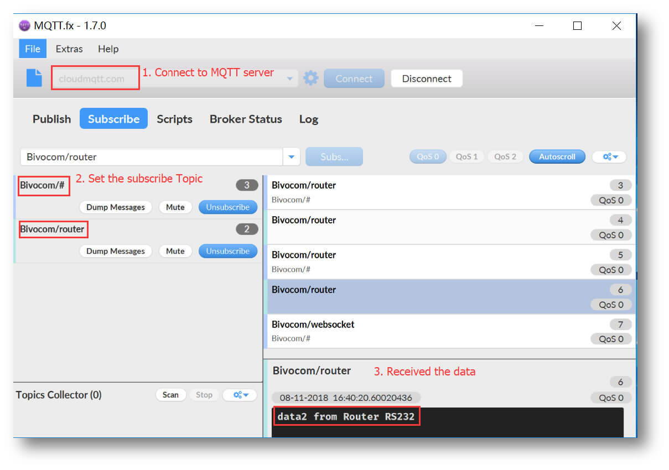Toggle the Autoscroll button
The width and height of the screenshot is (669, 470).
click(x=557, y=156)
